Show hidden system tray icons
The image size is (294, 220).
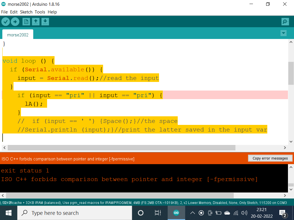tap(193, 213)
